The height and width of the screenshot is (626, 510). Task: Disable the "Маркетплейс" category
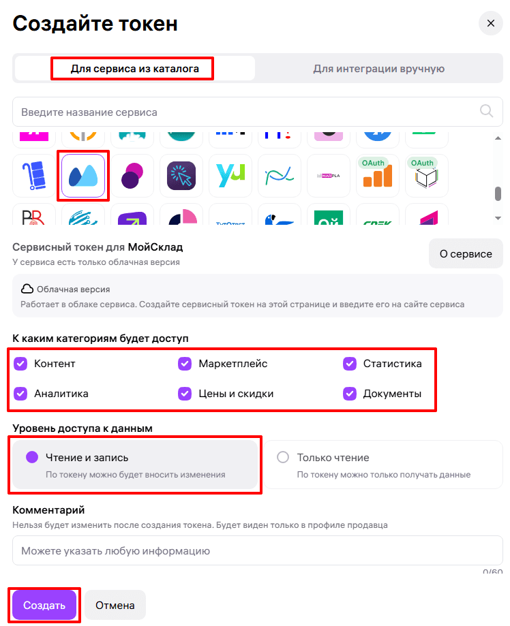185,363
